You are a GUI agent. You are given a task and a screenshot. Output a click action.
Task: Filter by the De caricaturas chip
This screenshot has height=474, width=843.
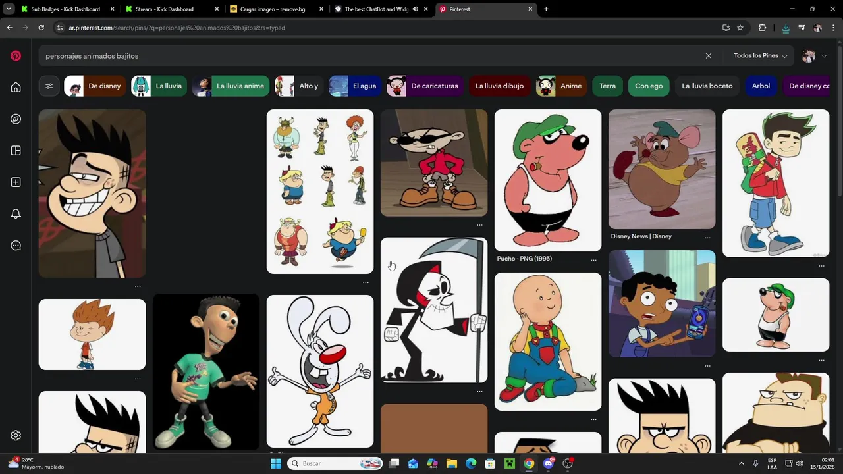click(425, 86)
